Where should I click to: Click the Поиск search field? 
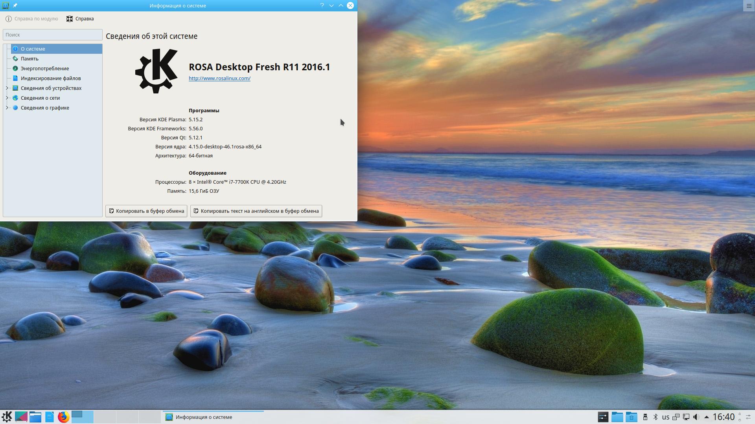52,35
